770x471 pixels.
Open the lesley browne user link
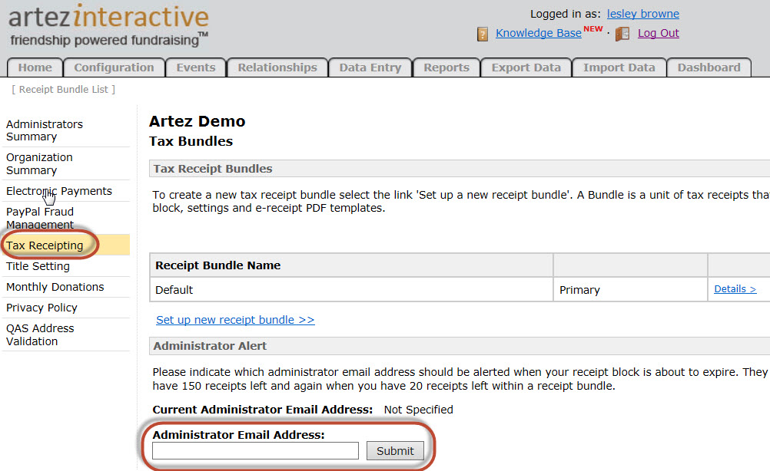click(x=642, y=14)
